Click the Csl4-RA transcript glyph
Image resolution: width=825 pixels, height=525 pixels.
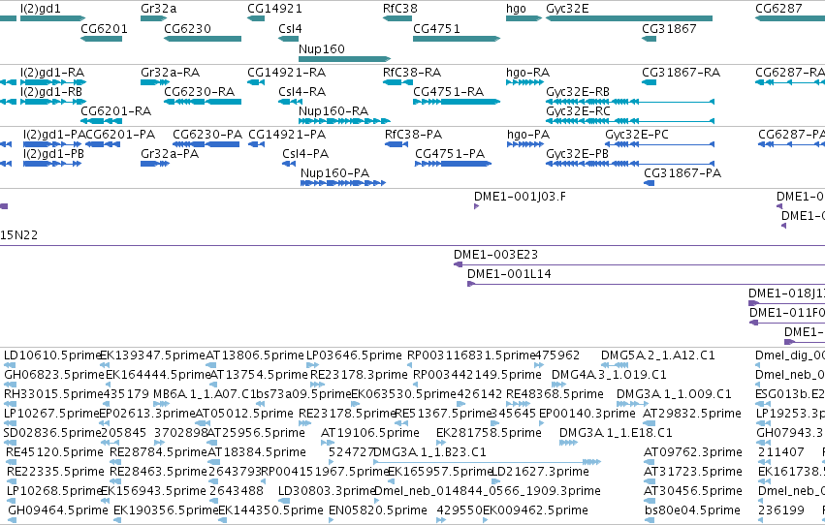pos(290,102)
